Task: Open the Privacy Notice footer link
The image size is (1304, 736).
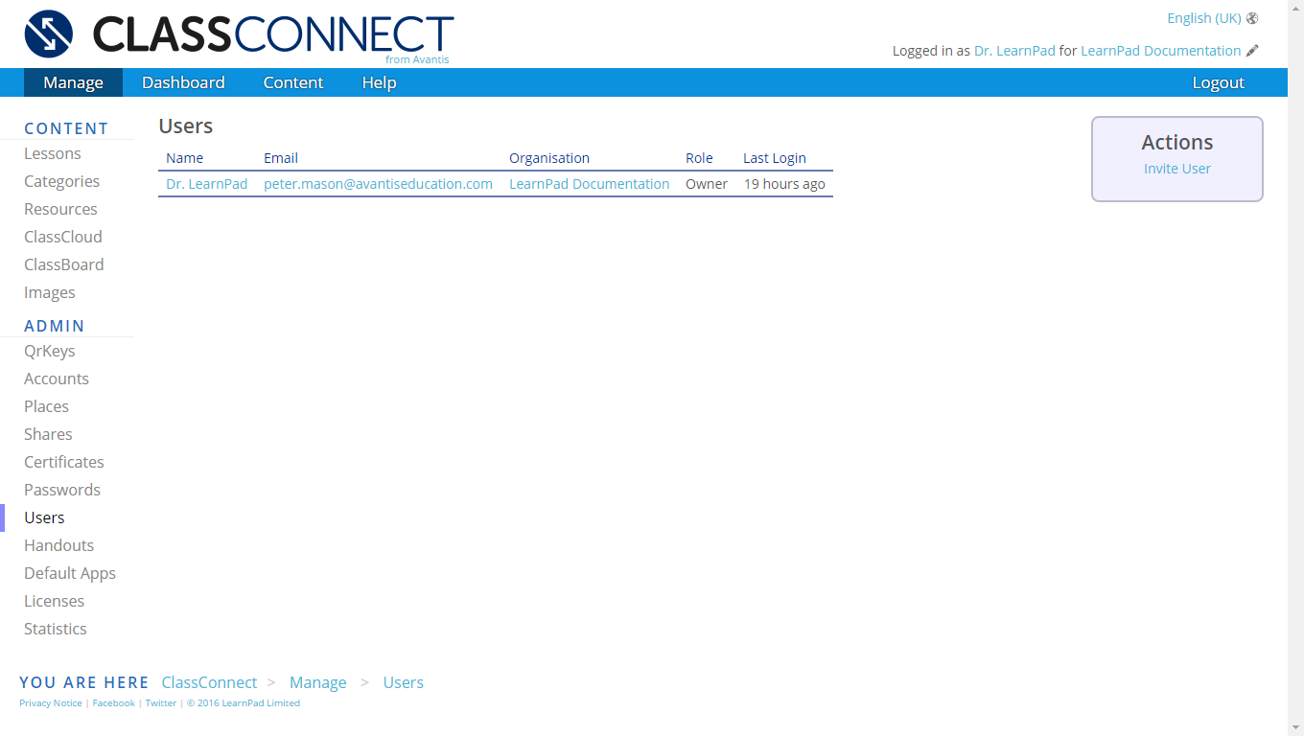Action: pyautogui.click(x=51, y=702)
